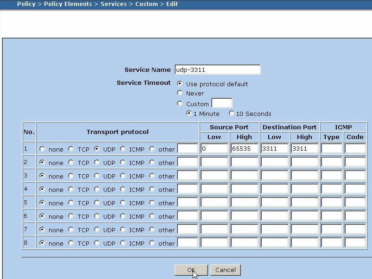Viewport: 372px width, 279px height.
Task: Select ICMP protocol in row 3
Action: (x=123, y=176)
